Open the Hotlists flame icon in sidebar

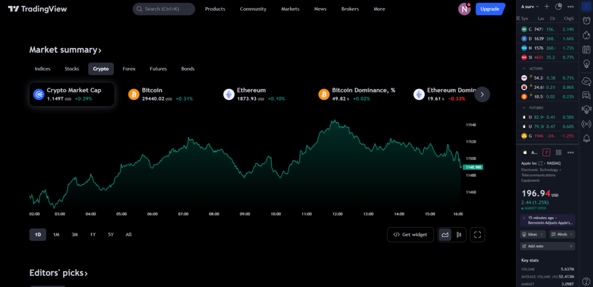[586, 34]
